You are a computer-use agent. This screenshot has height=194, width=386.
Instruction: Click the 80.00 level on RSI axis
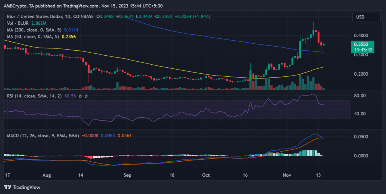click(x=361, y=95)
